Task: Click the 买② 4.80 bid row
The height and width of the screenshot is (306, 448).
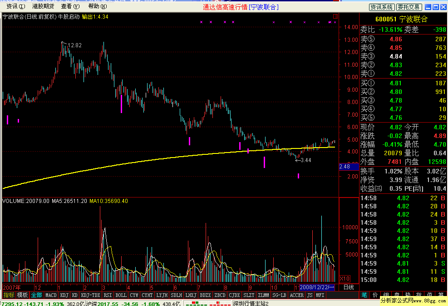Action: coord(403,92)
